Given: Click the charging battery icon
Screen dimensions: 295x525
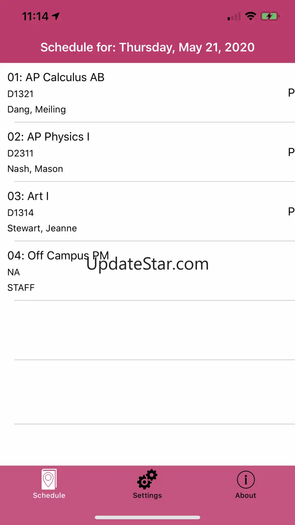Looking at the screenshot, I should tap(270, 16).
